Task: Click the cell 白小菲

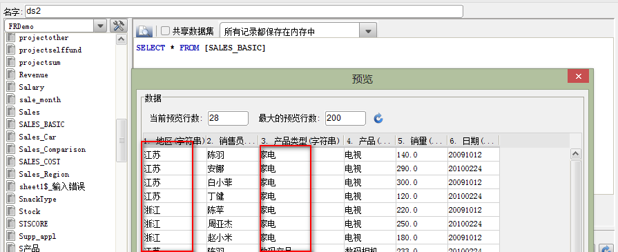Action: pos(232,182)
